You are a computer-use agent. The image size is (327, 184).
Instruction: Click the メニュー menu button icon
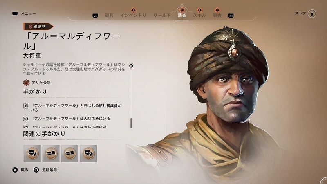click(15, 14)
